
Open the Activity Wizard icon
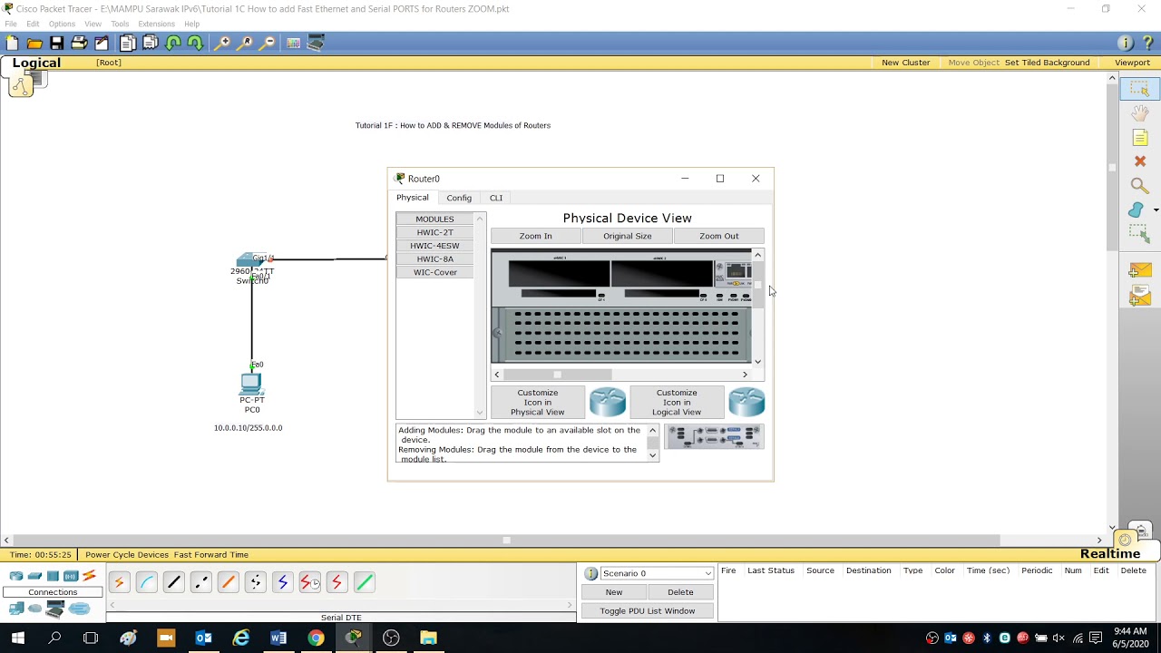102,43
